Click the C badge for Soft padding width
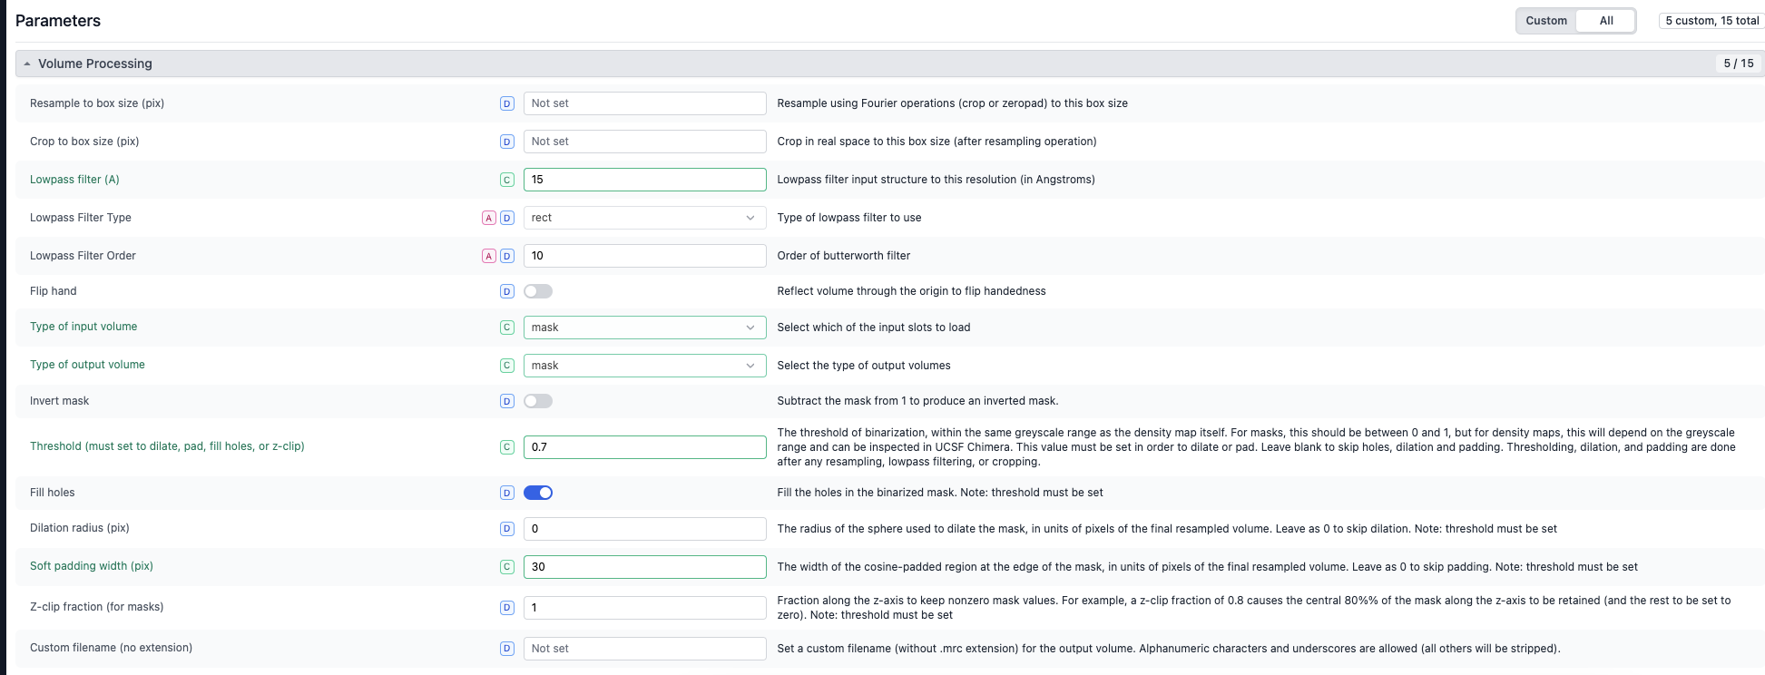Screen dimensions: 1765x675 (507, 567)
